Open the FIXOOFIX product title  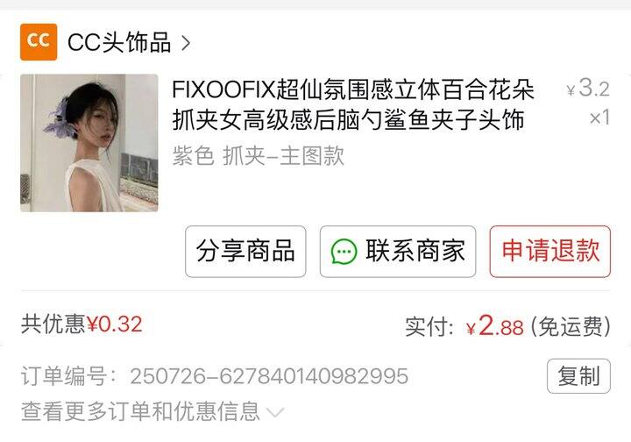(353, 104)
